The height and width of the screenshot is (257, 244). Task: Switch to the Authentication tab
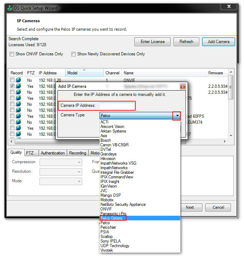53,153
